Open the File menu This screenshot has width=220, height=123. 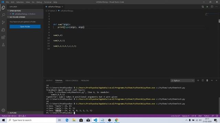[x=7, y=2]
